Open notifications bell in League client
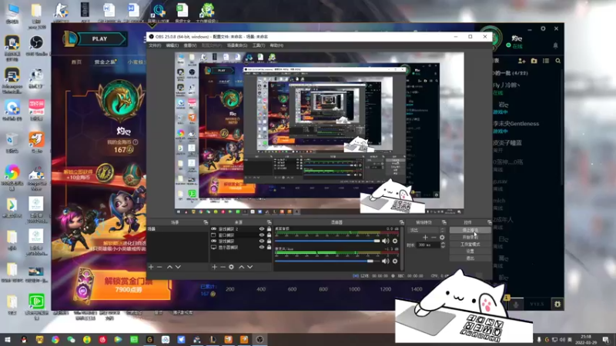 [x=555, y=45]
